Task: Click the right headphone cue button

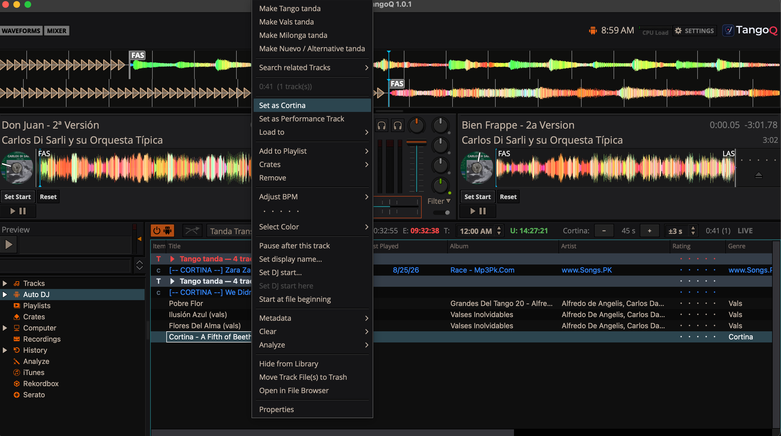Action: click(397, 125)
